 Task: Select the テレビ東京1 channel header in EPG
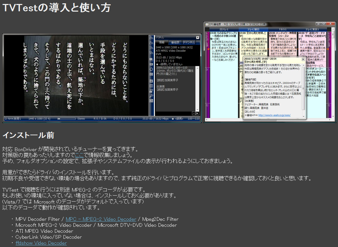tap(312, 29)
